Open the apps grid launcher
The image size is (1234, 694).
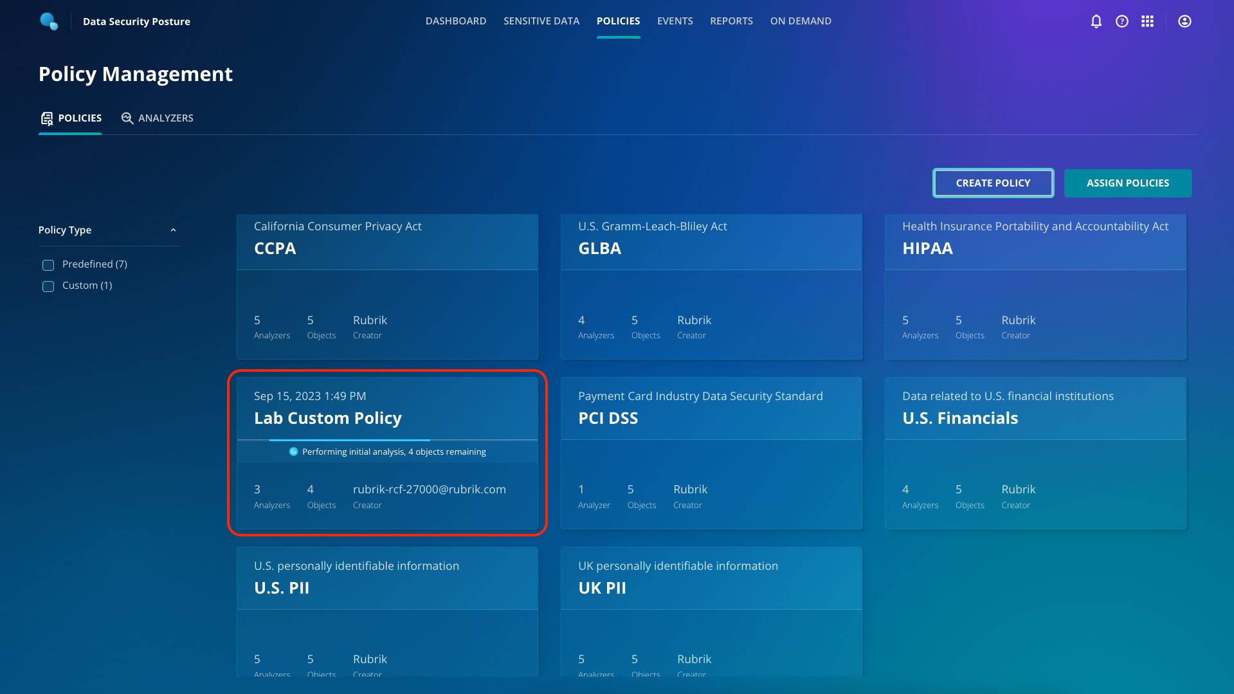(x=1147, y=21)
